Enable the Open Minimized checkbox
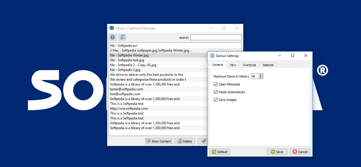The height and width of the screenshot is (167, 361). (x=216, y=84)
